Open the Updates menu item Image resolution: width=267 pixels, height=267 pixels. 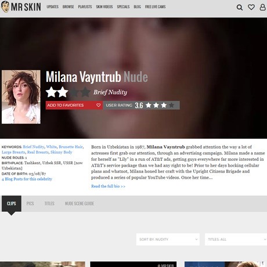tap(52, 7)
